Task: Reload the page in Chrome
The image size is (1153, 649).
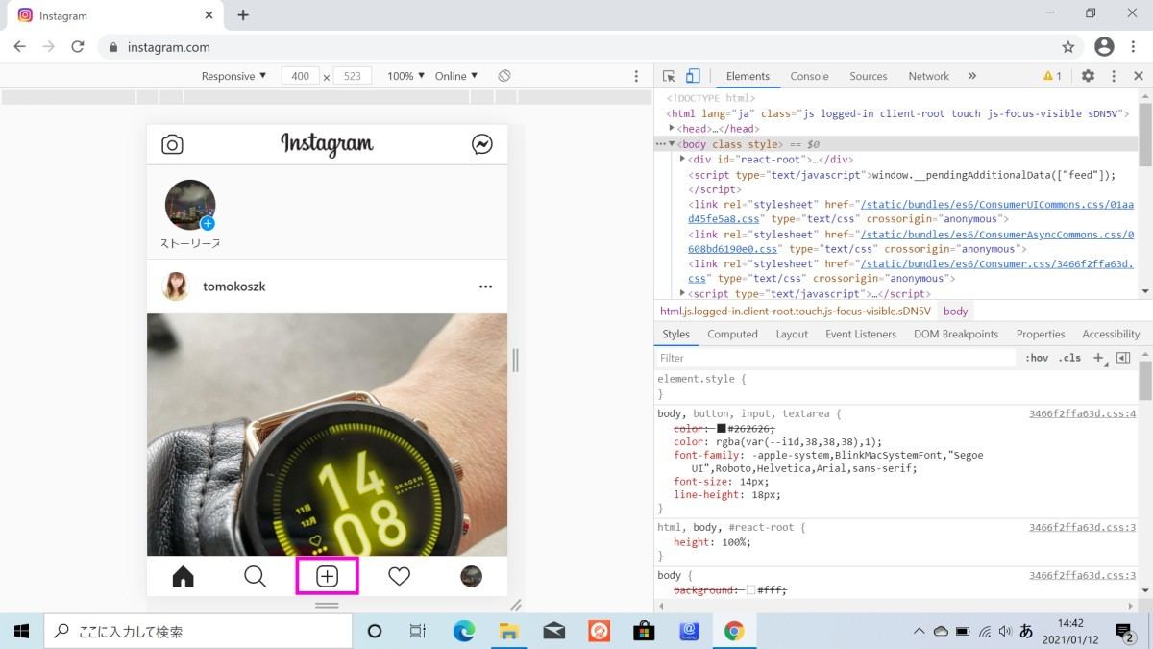Action: pos(78,46)
